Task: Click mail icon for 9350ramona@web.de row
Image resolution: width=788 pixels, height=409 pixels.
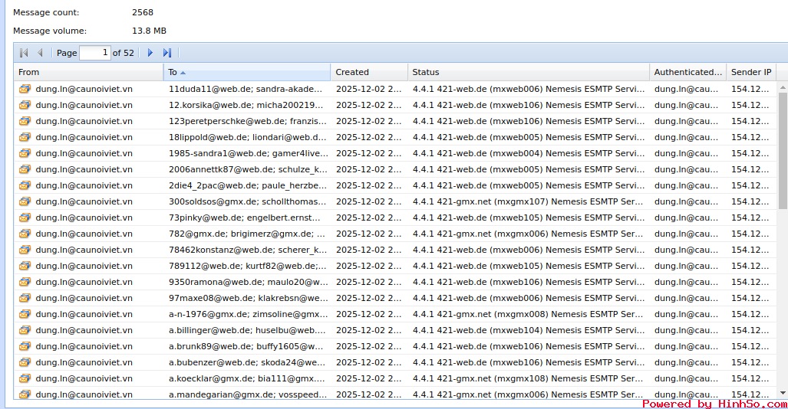Action: 25,282
